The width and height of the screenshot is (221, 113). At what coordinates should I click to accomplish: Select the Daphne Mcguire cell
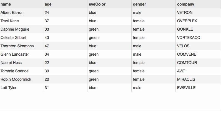coord(21,29)
